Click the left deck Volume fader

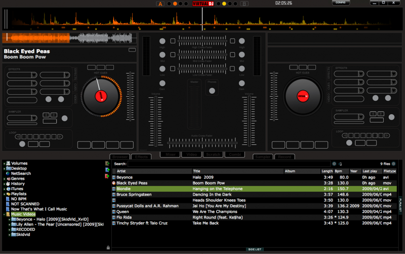click(x=156, y=121)
